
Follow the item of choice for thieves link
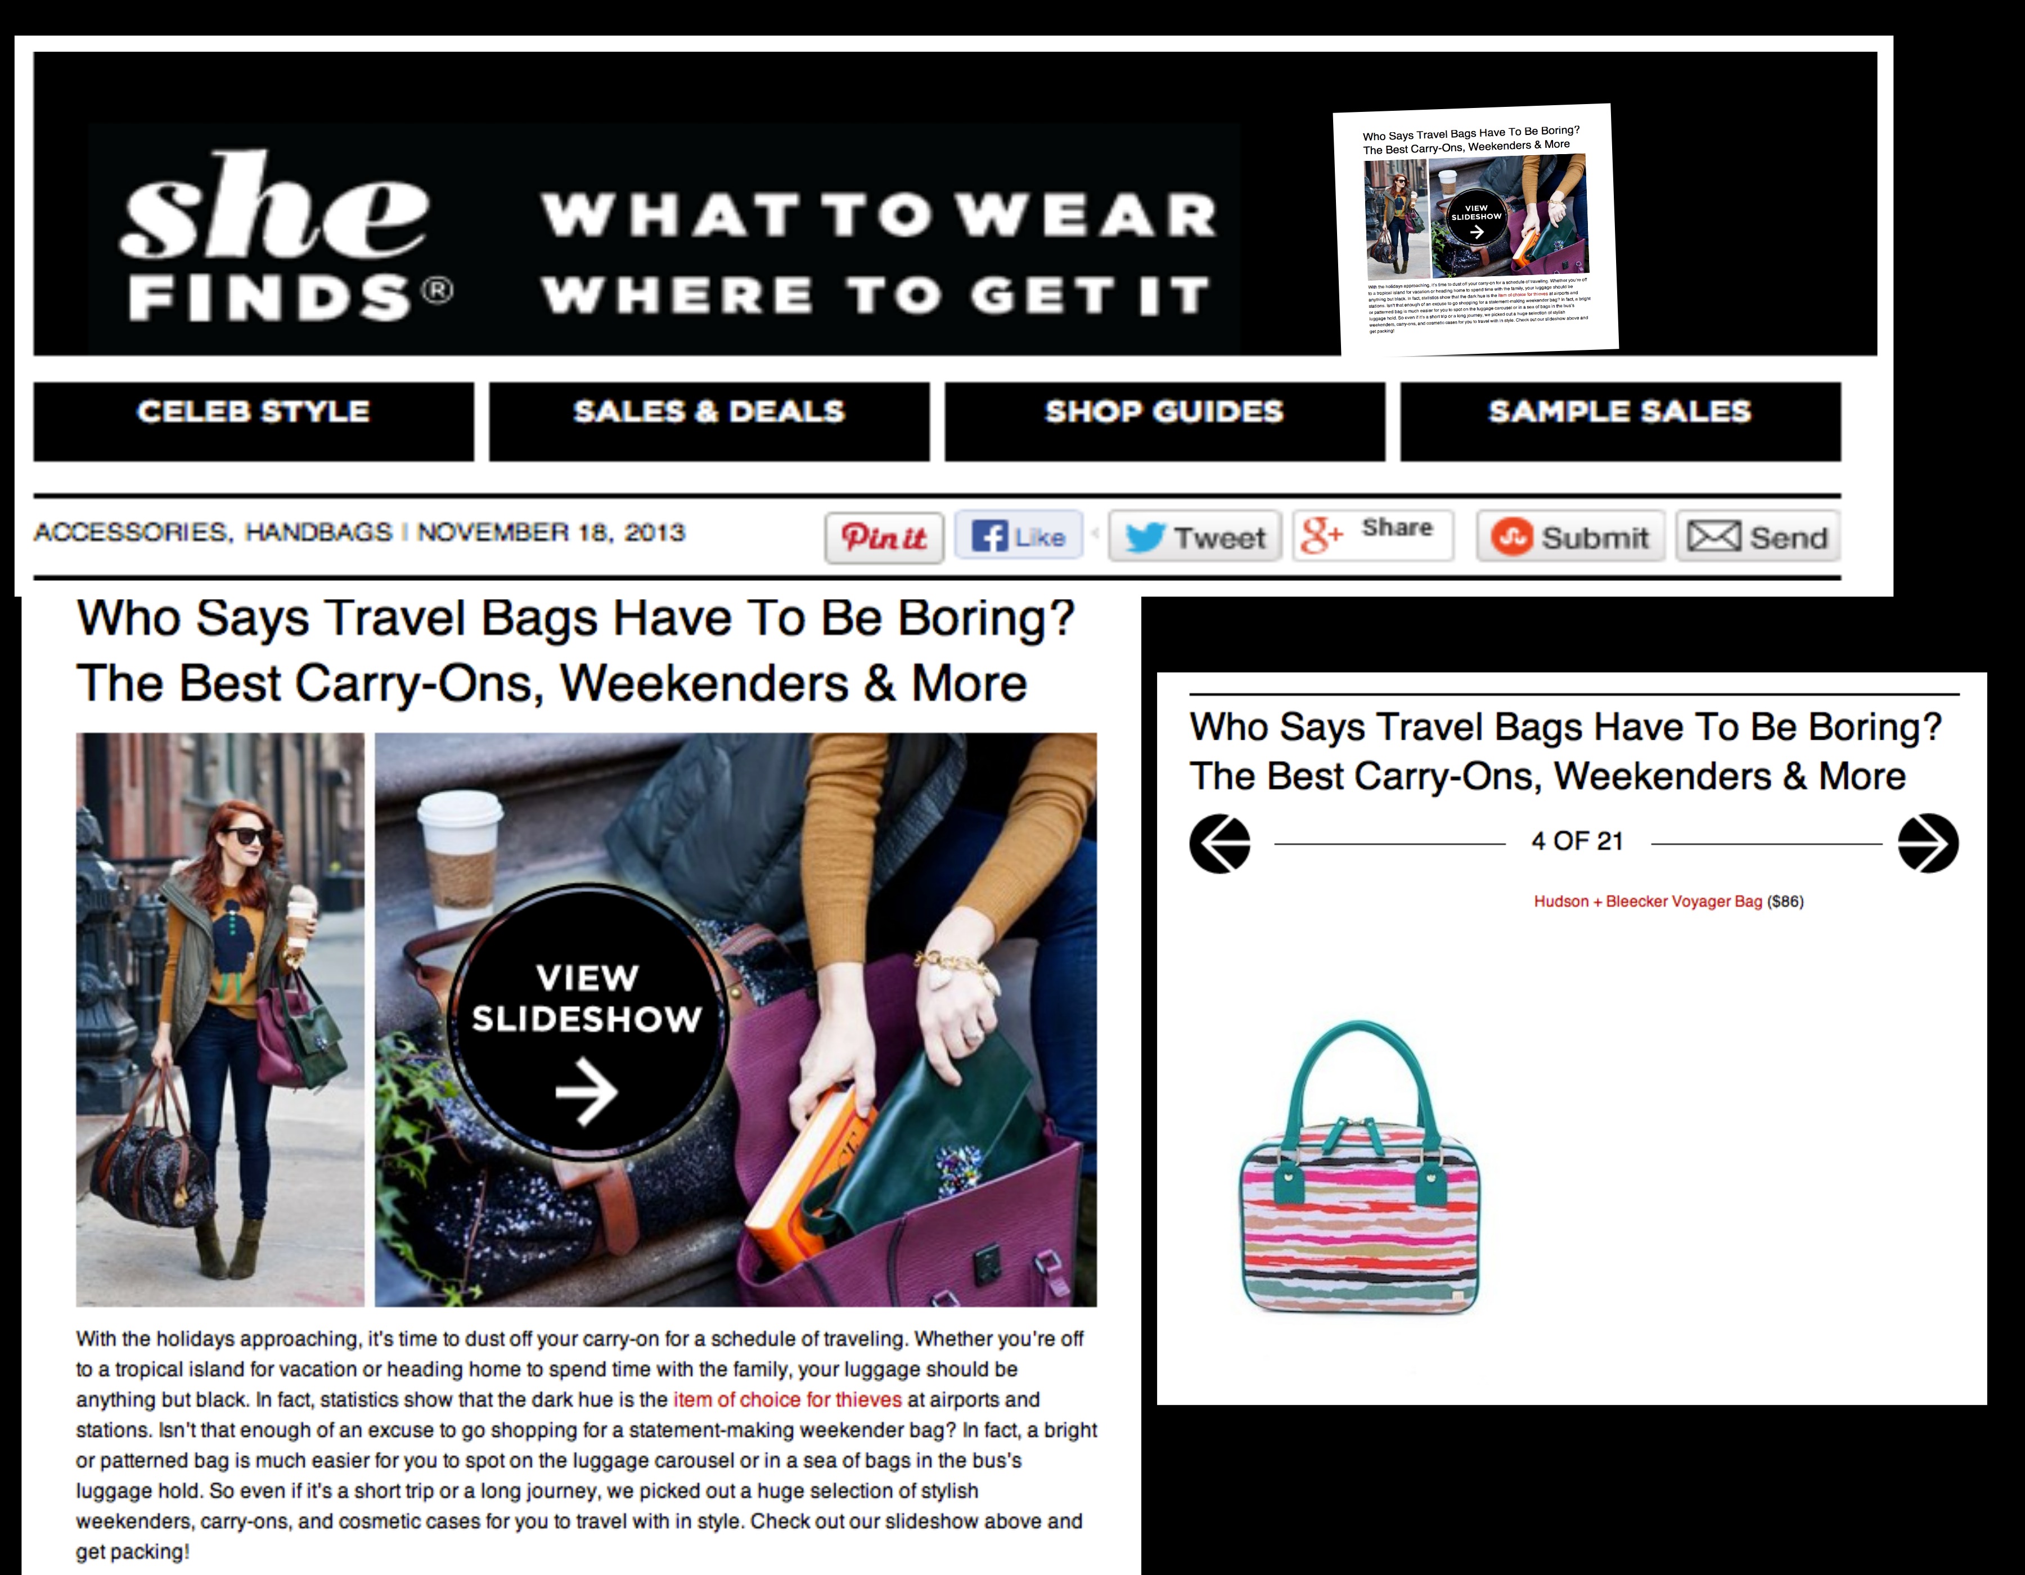[x=787, y=1399]
